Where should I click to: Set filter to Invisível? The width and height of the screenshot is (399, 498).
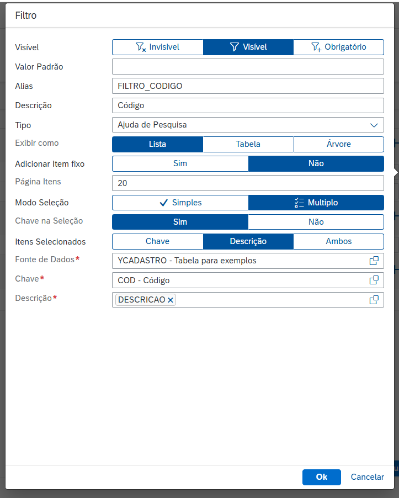tap(158, 47)
